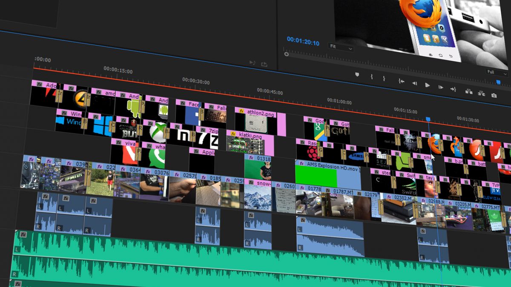
Task: Click the Go to Out point button
Action: (x=454, y=89)
